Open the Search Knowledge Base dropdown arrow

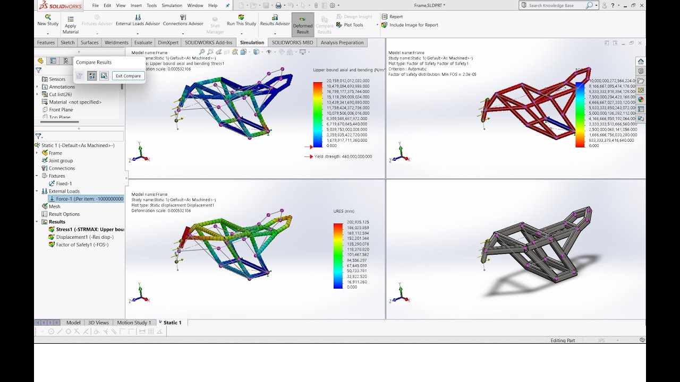tap(597, 5)
